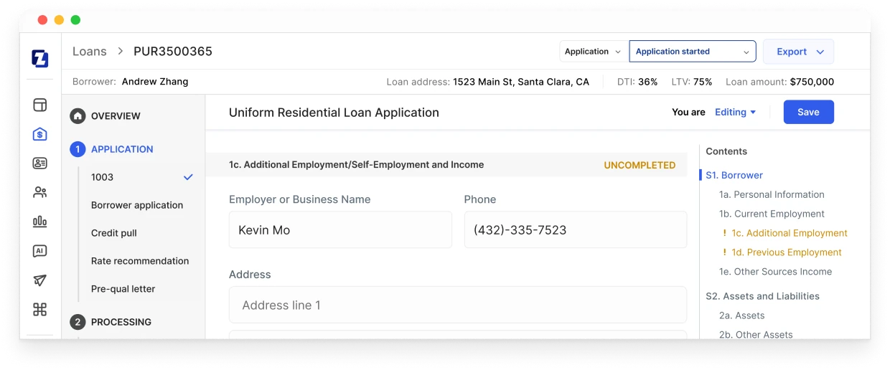This screenshot has height=370, width=890.
Task: Jump to 2a. Assets in Contents
Action: [x=741, y=316]
